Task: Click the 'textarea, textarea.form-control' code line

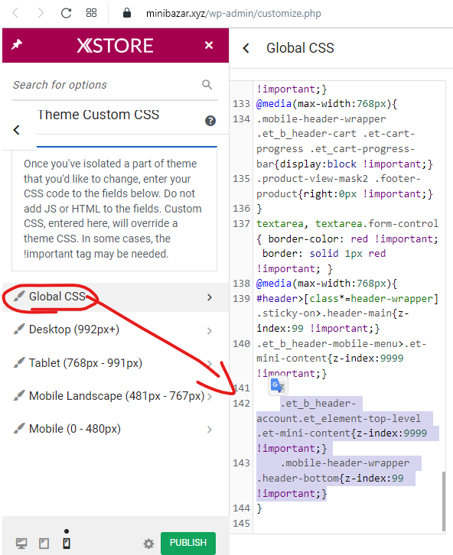Action: click(x=347, y=224)
